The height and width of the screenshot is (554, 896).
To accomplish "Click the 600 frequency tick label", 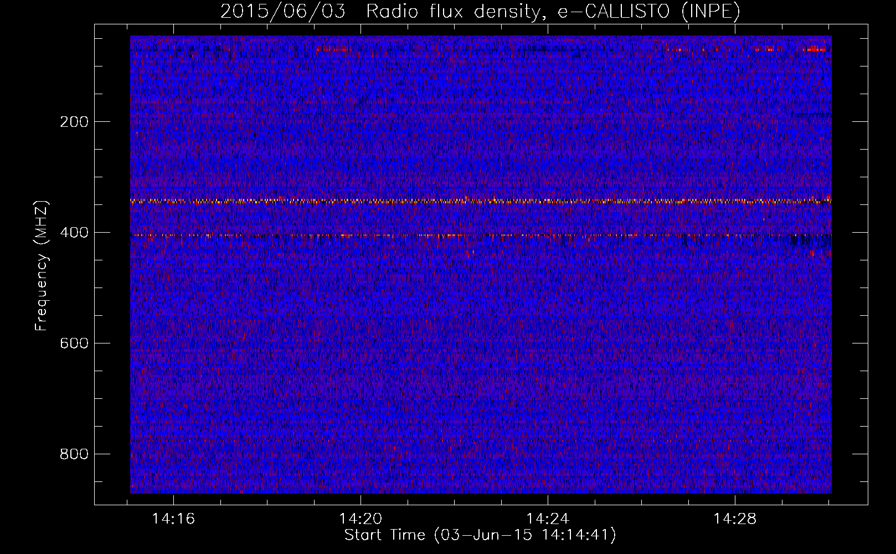I will point(74,343).
